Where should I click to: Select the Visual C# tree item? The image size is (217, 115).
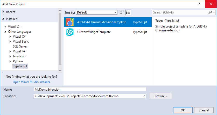(19, 37)
